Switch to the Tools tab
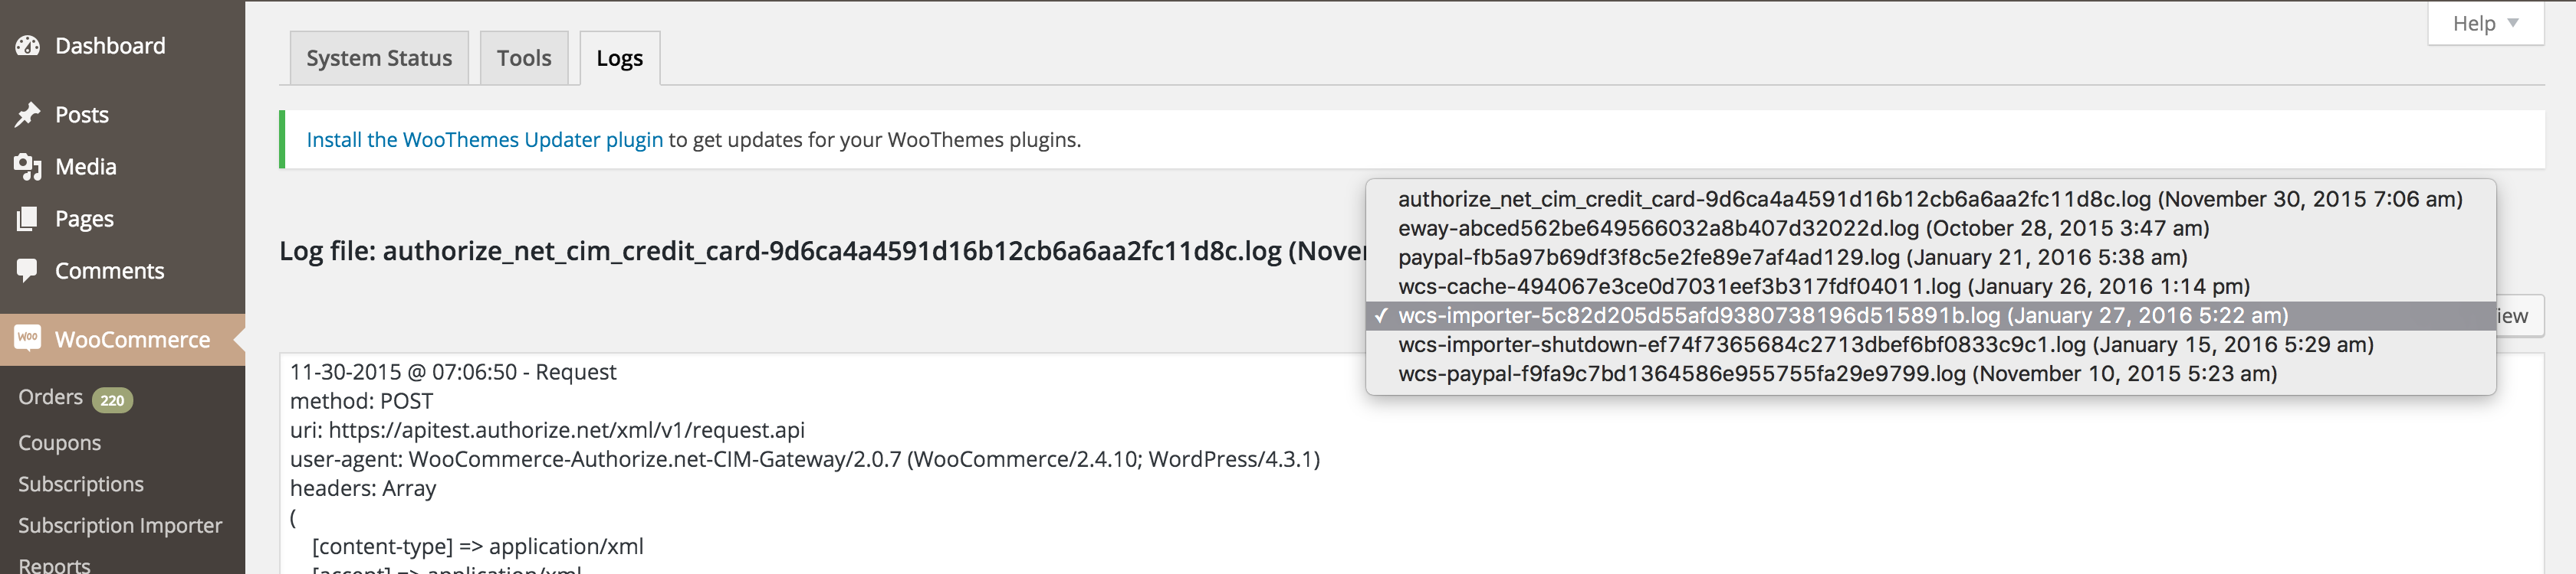The height and width of the screenshot is (574, 2576). click(524, 58)
